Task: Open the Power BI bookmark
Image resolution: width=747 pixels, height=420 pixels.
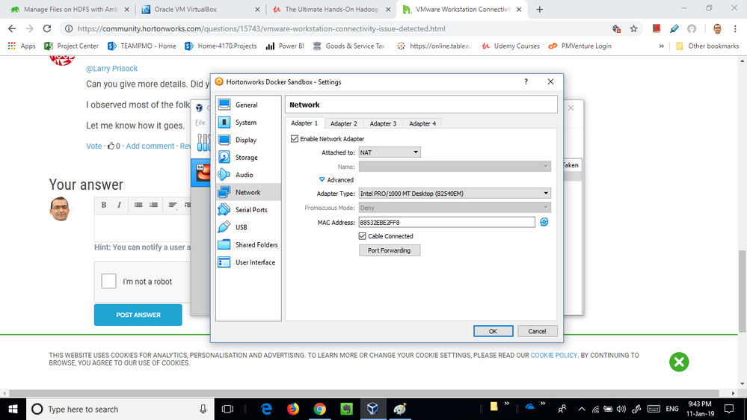Action: [x=285, y=46]
